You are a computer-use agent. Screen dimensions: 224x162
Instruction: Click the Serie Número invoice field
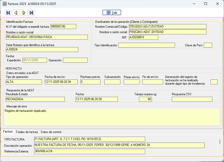pos(42,50)
